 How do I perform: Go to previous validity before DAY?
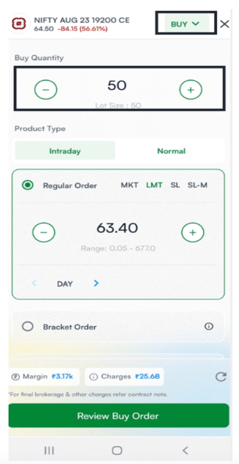[34, 283]
